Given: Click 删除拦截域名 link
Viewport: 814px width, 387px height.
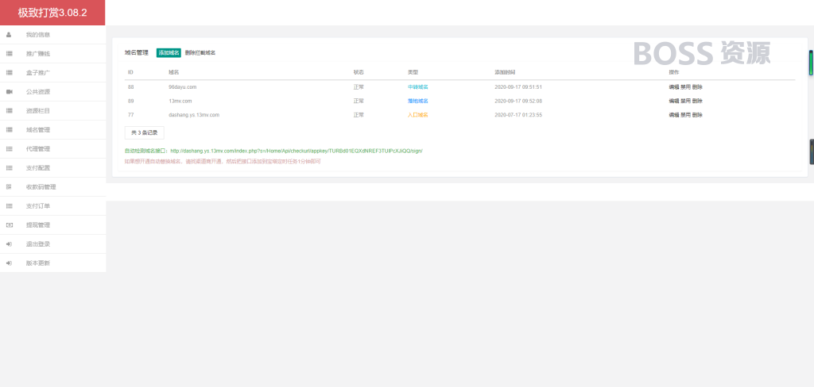Looking at the screenshot, I should [200, 53].
